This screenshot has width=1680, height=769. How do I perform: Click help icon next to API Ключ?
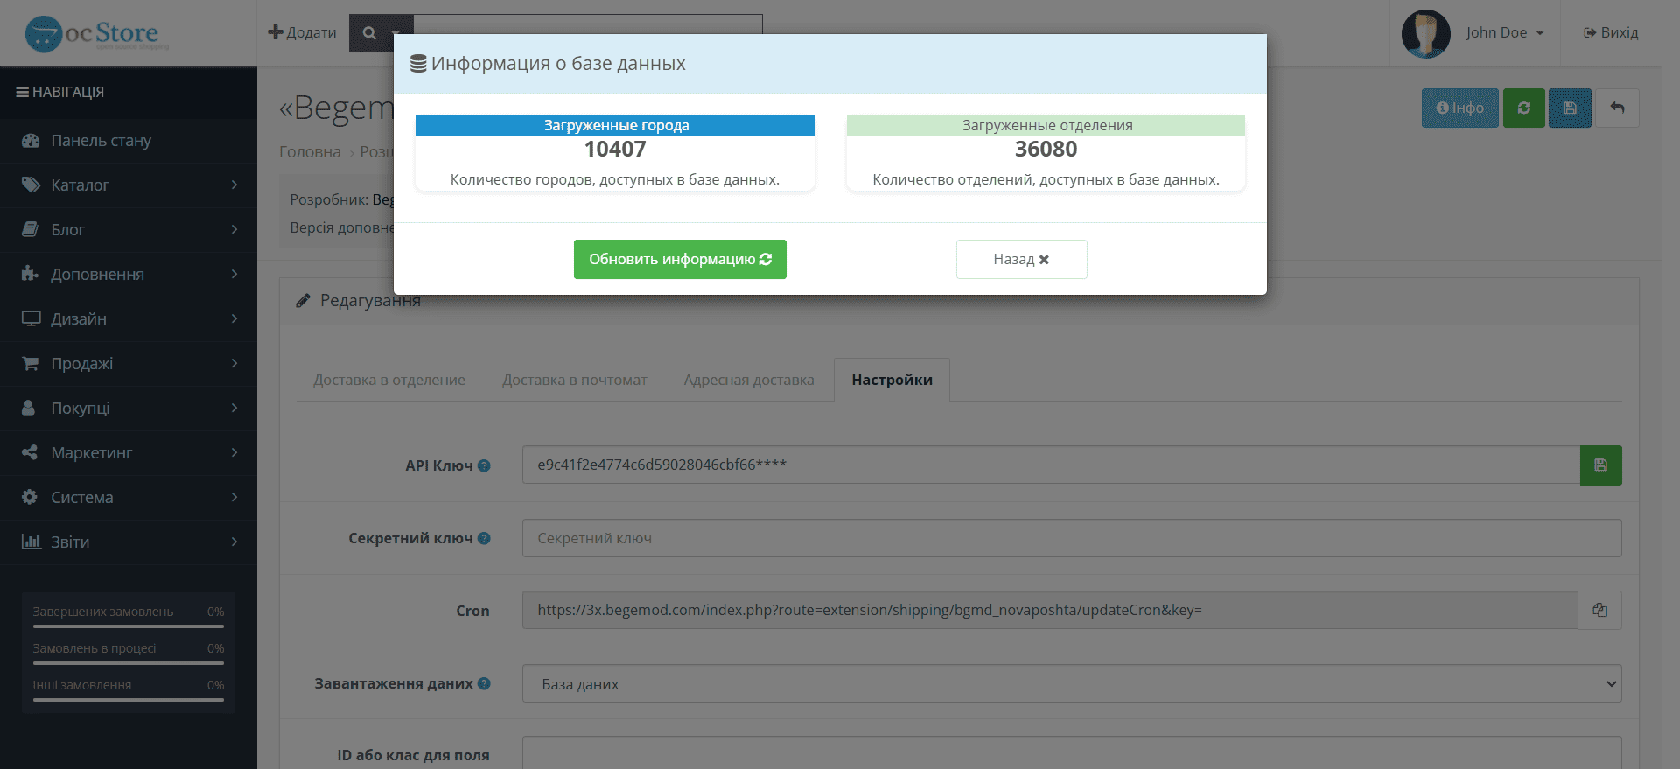(484, 465)
